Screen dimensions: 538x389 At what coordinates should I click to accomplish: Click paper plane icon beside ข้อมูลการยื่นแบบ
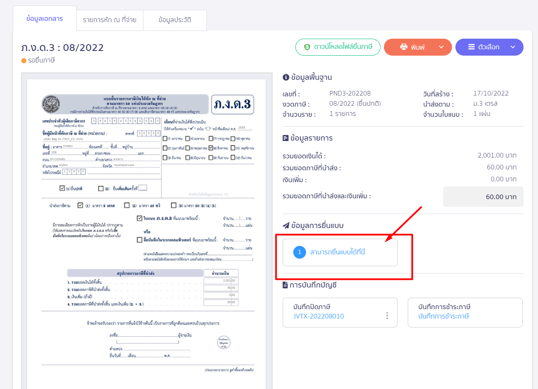click(x=286, y=226)
